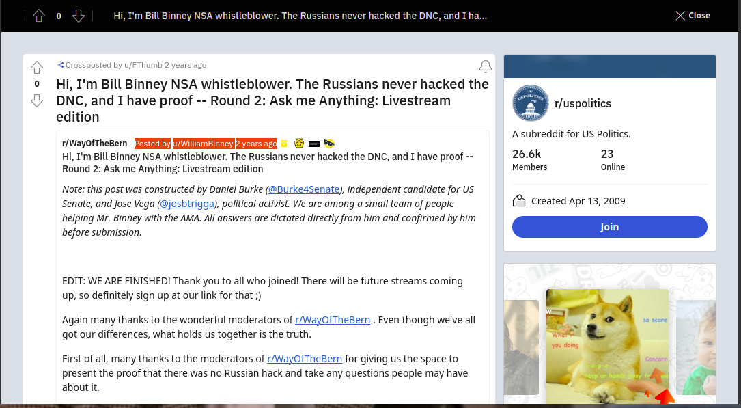Open the r/uspolitics community name link
The height and width of the screenshot is (408, 741).
[x=583, y=104]
